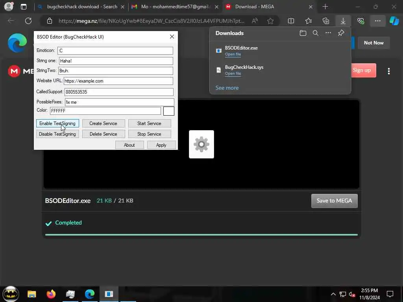
Task: Switch to the Gmail tab
Action: (x=176, y=7)
